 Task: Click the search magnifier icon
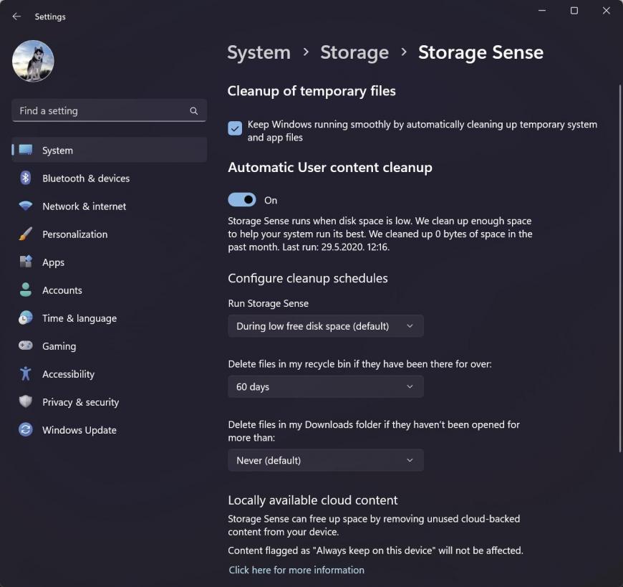[x=194, y=111]
